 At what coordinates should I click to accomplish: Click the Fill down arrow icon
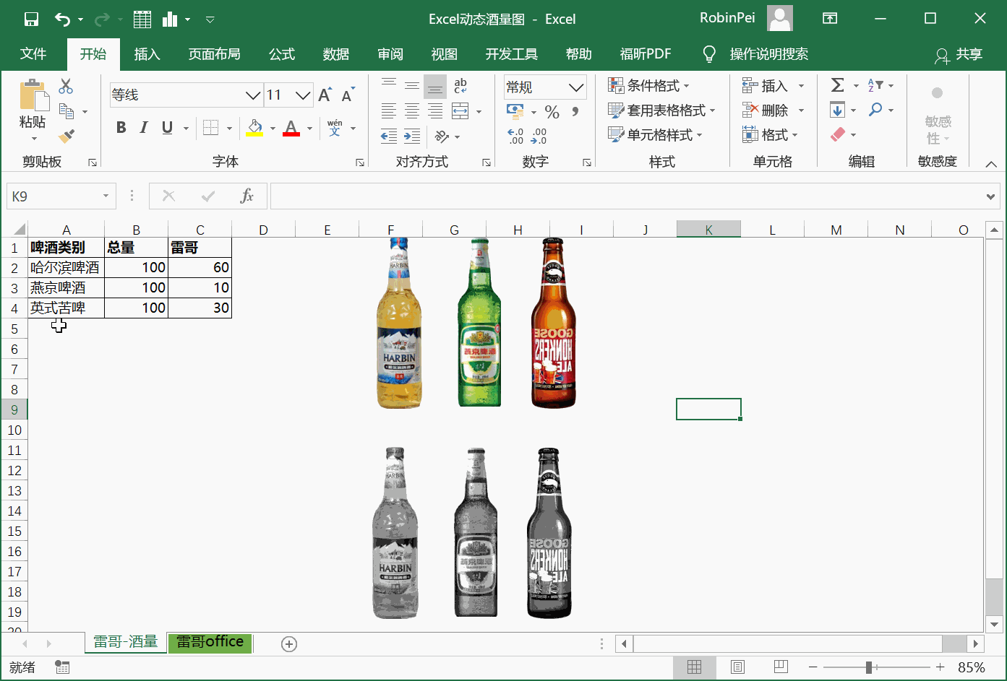coord(837,110)
